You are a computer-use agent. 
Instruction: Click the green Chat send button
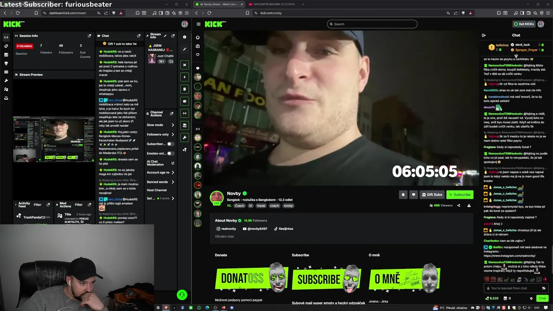[542, 298]
